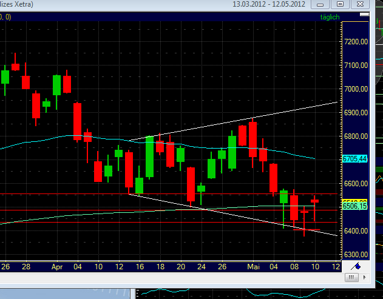Click the 20 date axis label

[181, 267]
